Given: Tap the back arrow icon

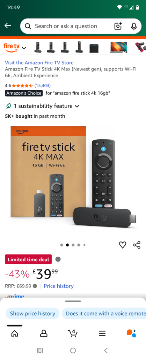Looking at the screenshot, I should tap(8, 26).
